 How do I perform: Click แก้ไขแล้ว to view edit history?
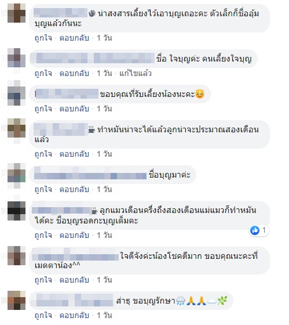point(136,73)
